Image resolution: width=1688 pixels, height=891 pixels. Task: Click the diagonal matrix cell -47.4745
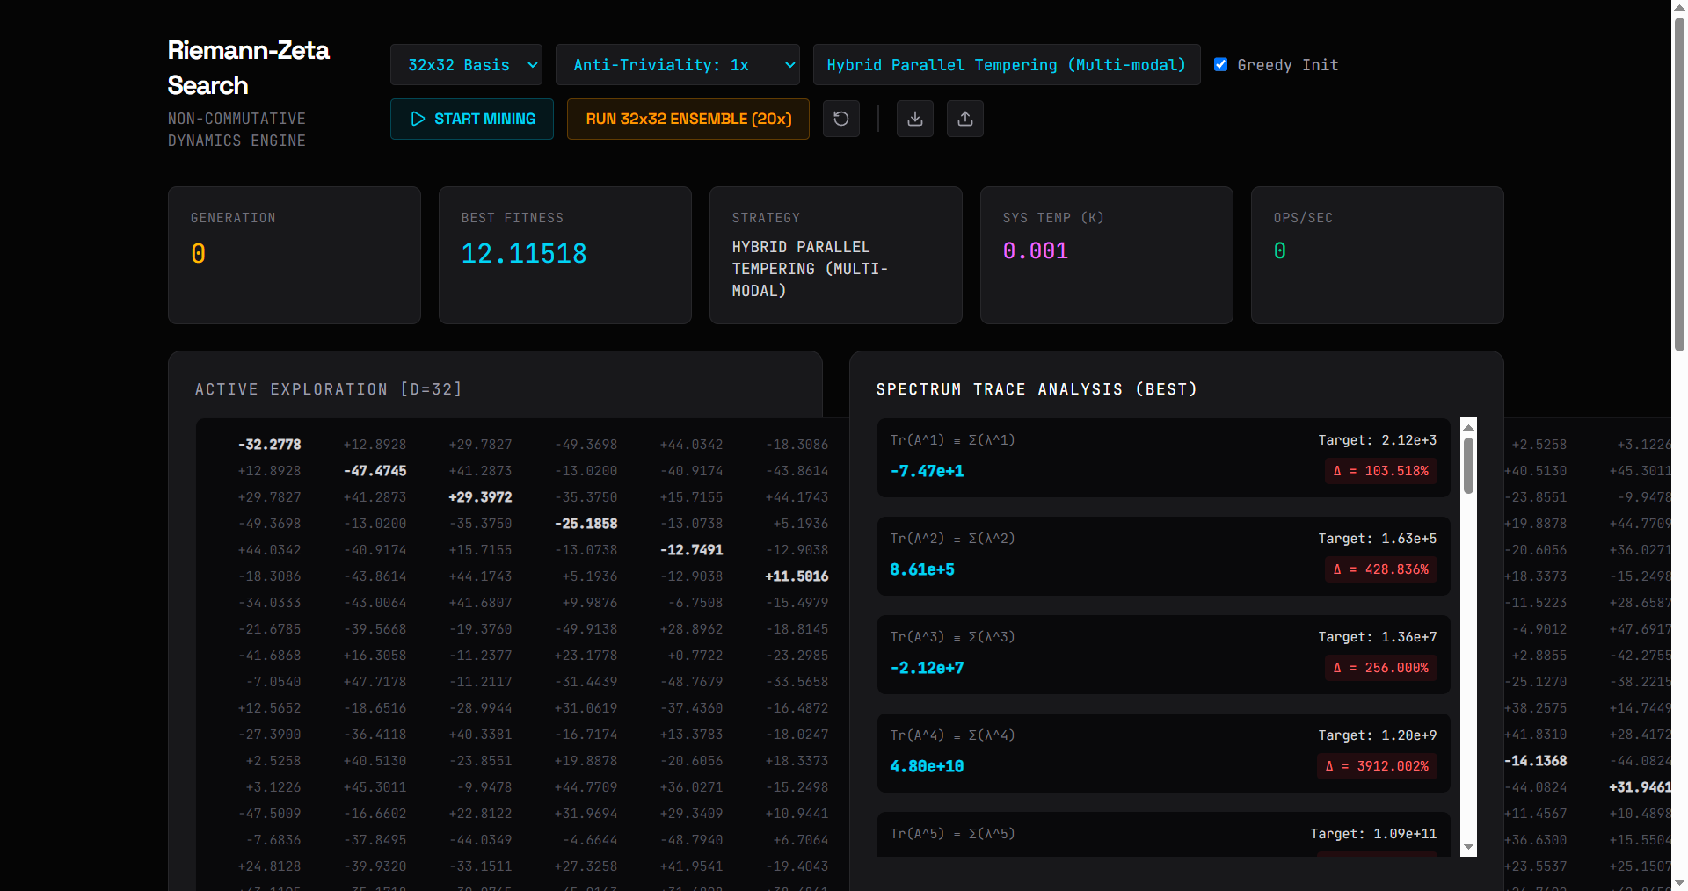coord(375,471)
